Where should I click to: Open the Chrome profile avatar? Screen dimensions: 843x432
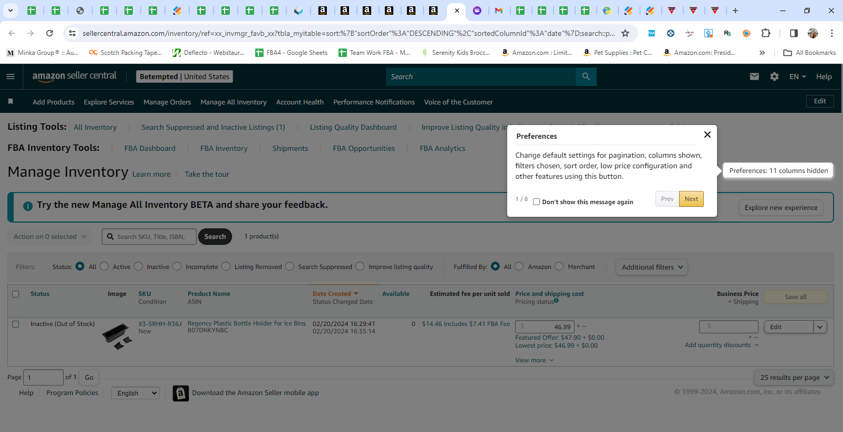coord(813,33)
